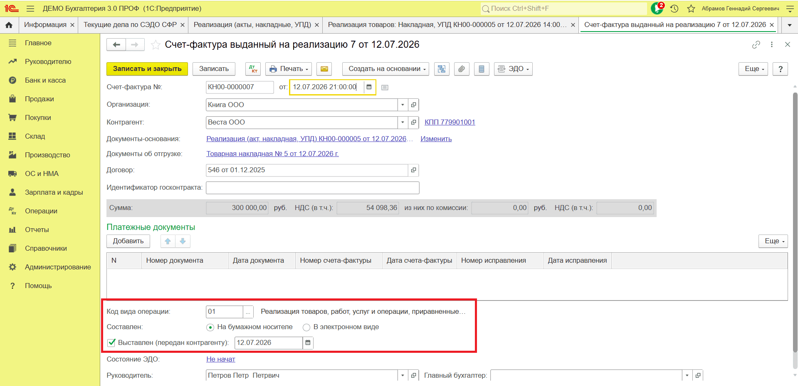Open the Банк и касса section
This screenshot has height=386, width=798.
click(45, 81)
